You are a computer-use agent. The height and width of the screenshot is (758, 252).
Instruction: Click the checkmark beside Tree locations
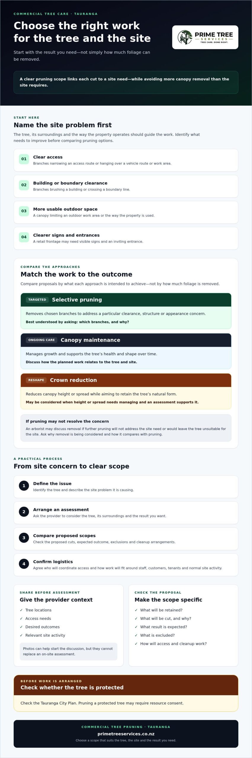click(21, 610)
